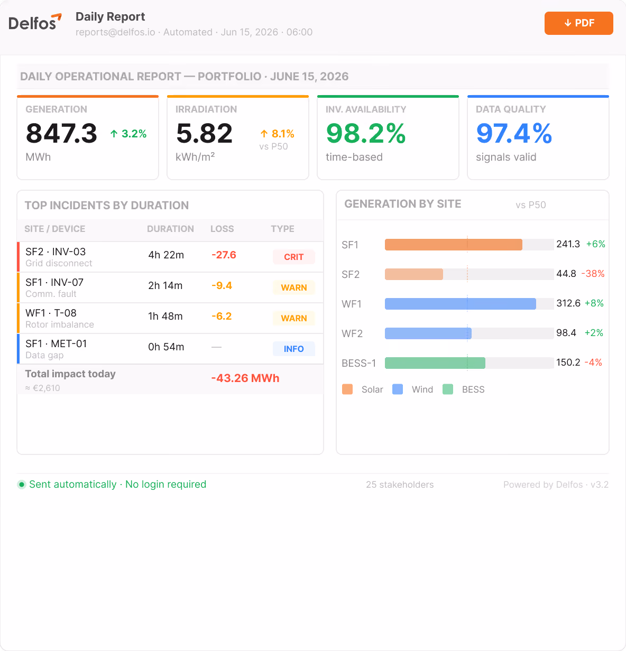The width and height of the screenshot is (626, 651).
Task: Click the ≈ €2,610 estimate text
Action: tap(43, 388)
